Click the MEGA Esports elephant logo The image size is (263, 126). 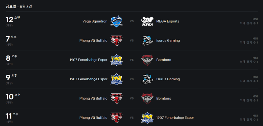147,21
